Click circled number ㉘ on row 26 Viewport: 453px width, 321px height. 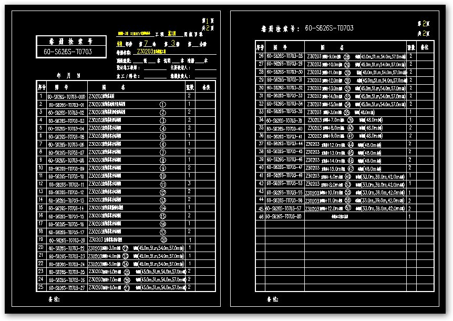click(x=346, y=55)
